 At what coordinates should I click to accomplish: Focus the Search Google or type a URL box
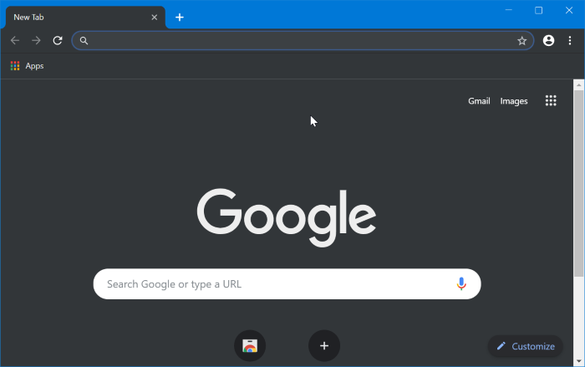[x=287, y=283]
